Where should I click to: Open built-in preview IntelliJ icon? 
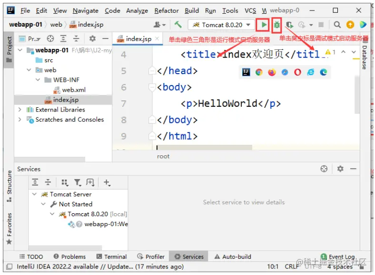pyautogui.click(x=246, y=72)
